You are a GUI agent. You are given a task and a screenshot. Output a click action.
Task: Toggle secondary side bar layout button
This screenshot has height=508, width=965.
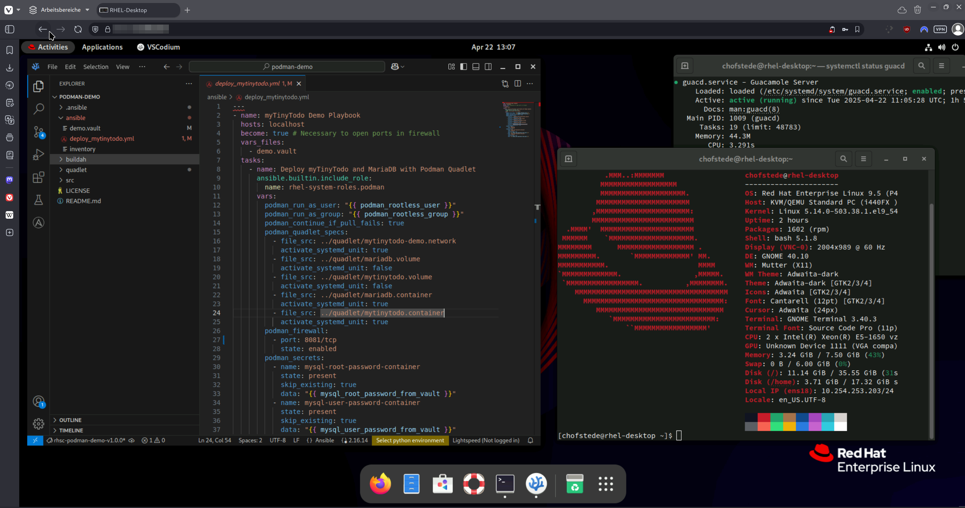click(488, 67)
